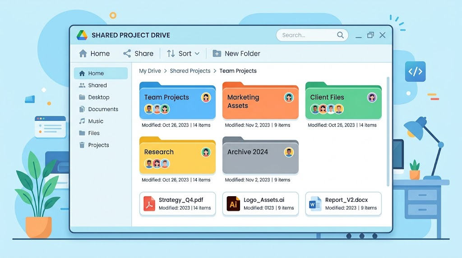Viewport: 462px width, 258px height.
Task: Click the sidebar Desktop folder icon
Action: [82, 97]
